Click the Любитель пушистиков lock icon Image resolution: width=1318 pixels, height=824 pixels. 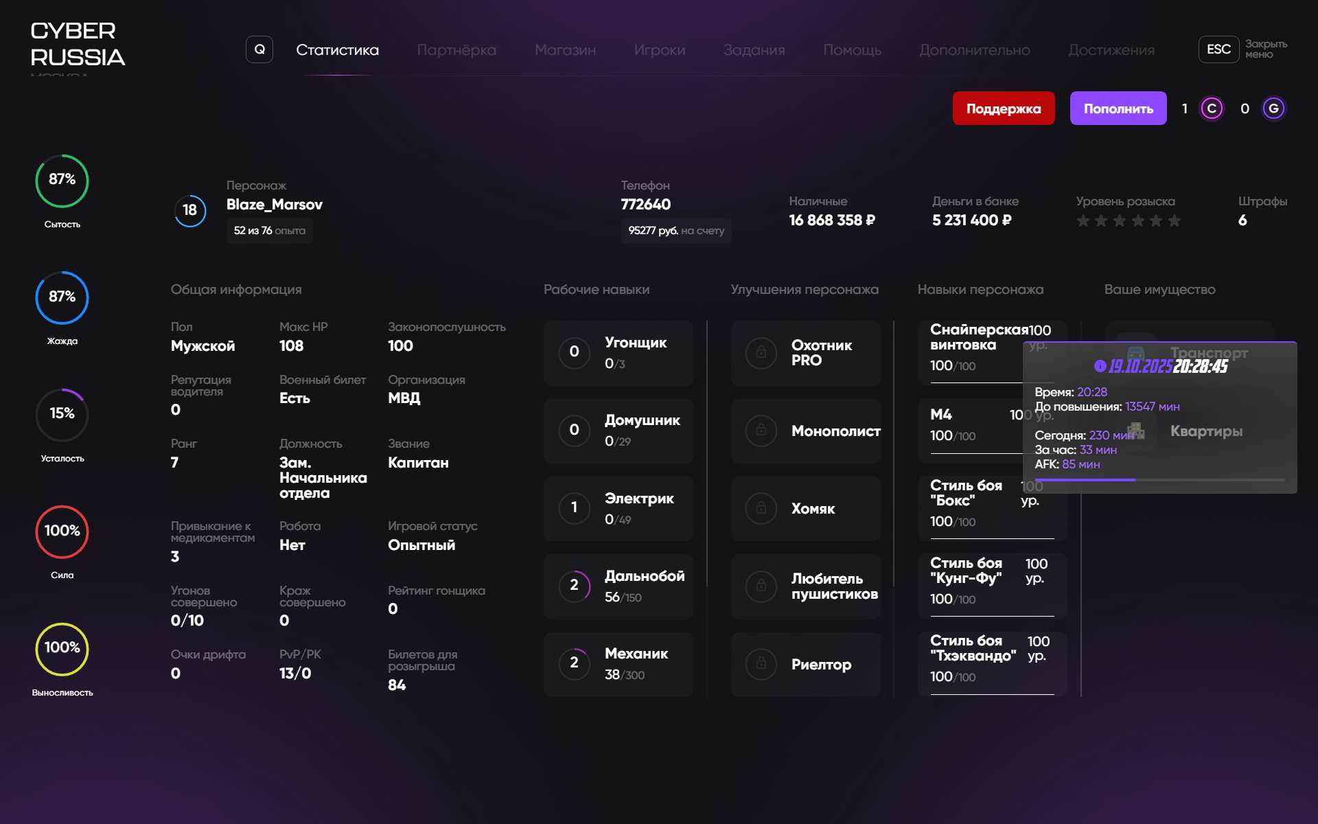(x=761, y=586)
